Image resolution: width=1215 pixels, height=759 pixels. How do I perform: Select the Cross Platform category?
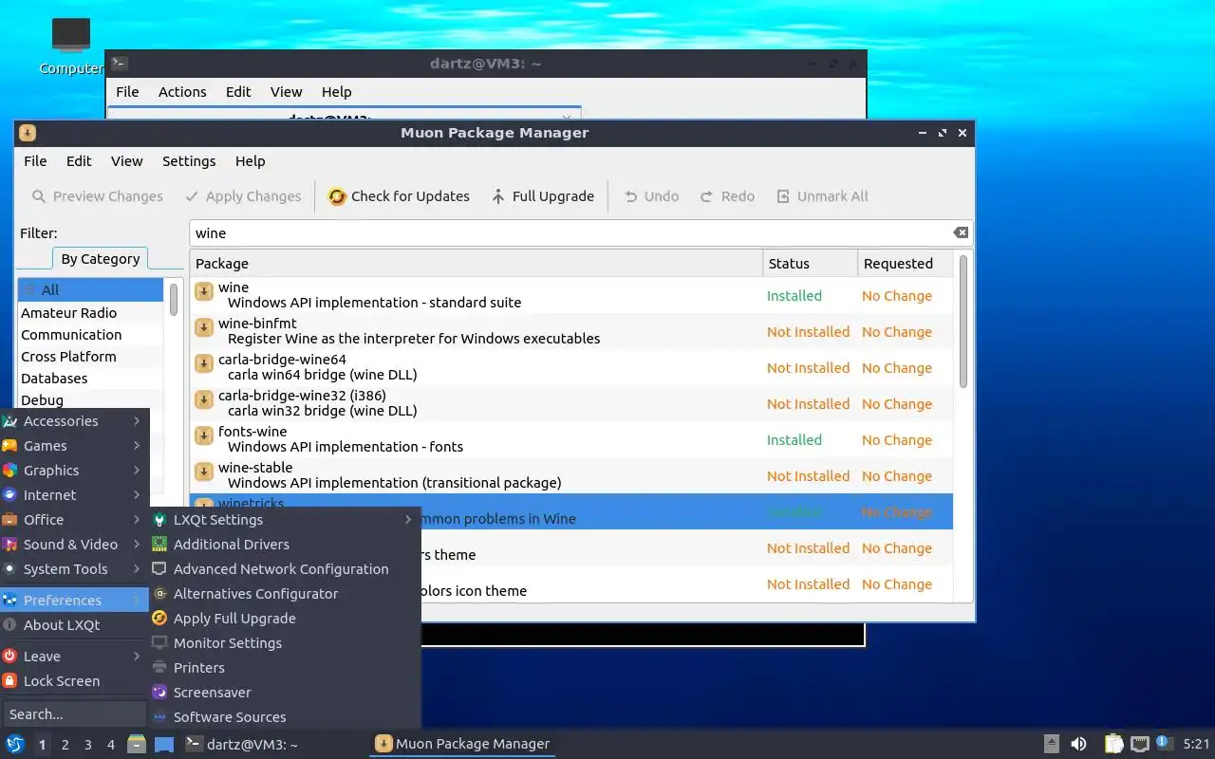click(x=91, y=357)
